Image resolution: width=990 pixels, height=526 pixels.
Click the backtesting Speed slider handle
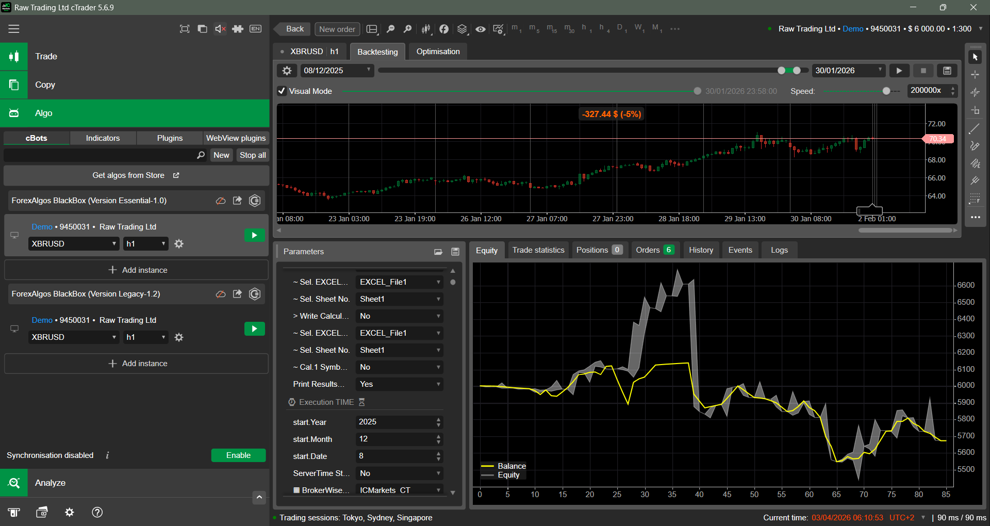(886, 91)
